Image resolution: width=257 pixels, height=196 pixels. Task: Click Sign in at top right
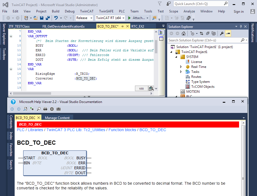pyautogui.click(x=239, y=12)
